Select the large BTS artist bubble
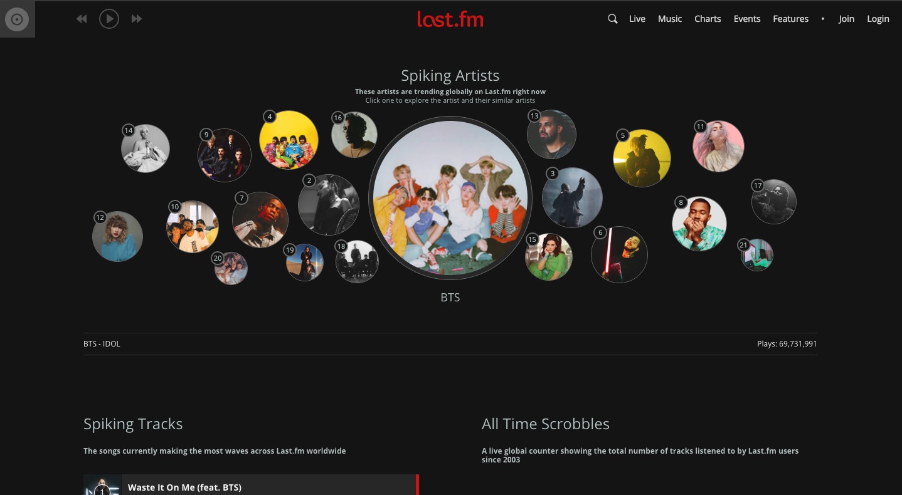This screenshot has width=902, height=495. (450, 198)
